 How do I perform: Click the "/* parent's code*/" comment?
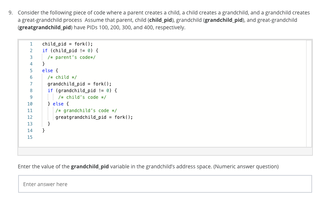coord(72,57)
